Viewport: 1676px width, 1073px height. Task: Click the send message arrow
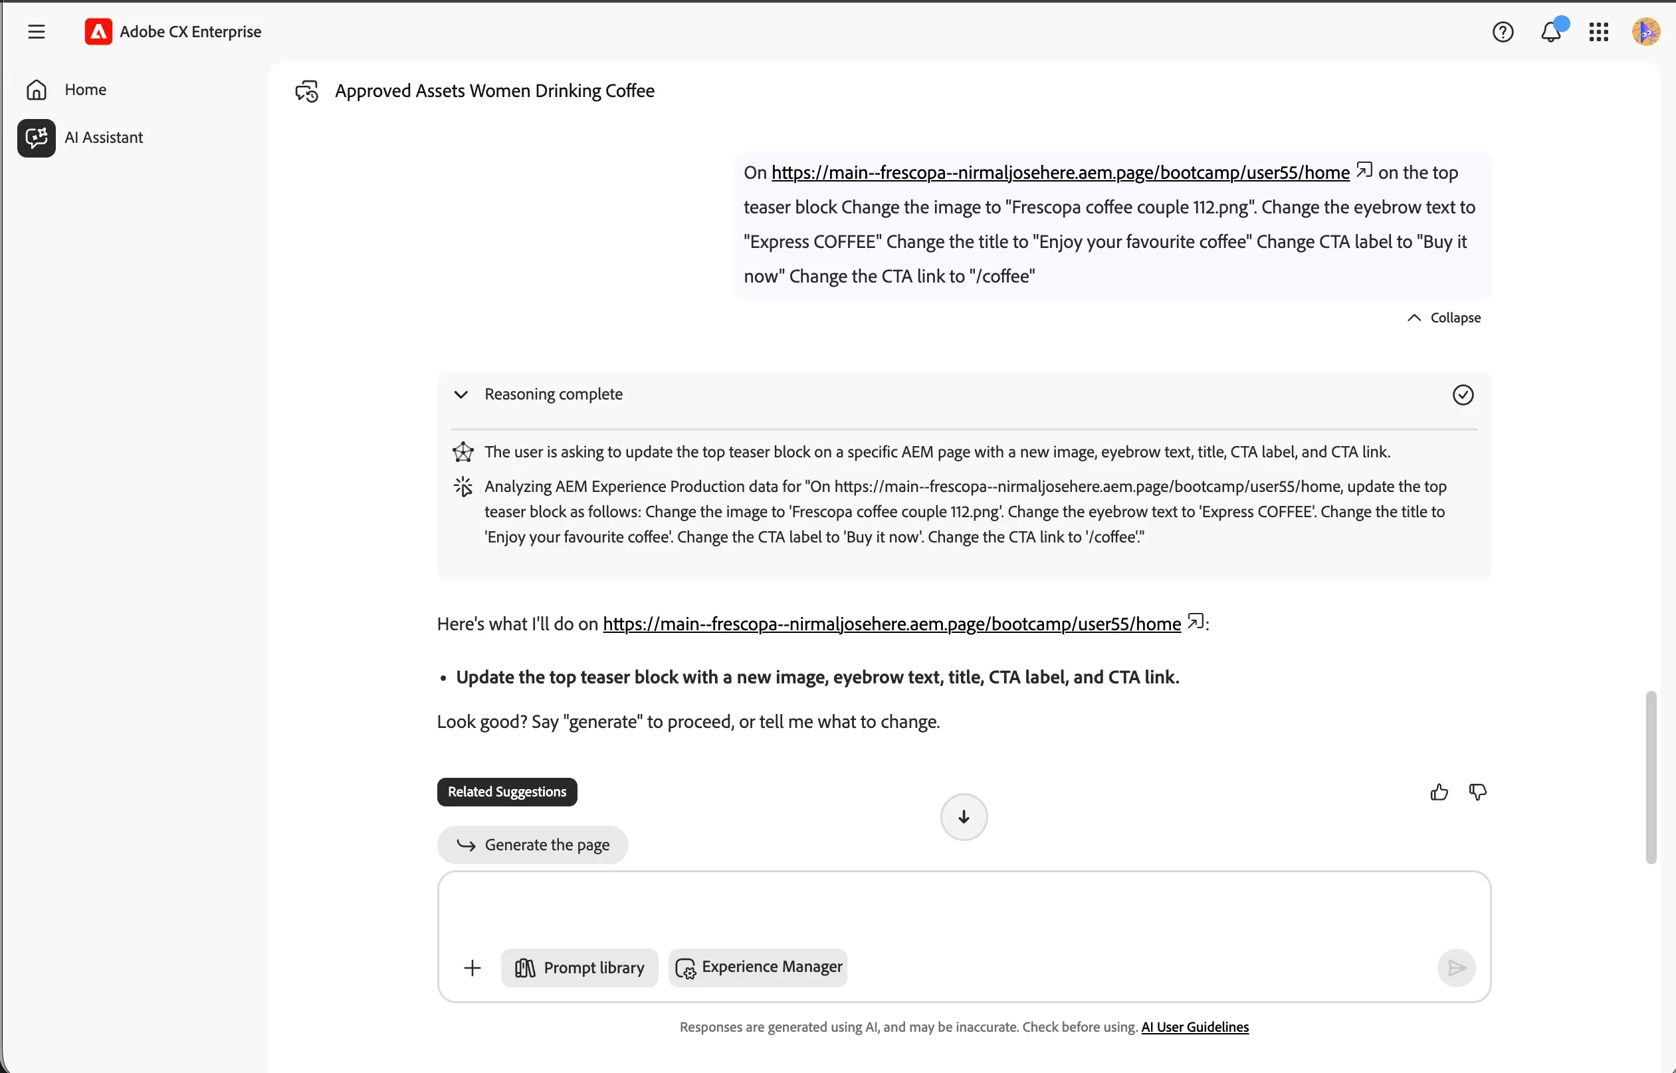(x=1457, y=968)
